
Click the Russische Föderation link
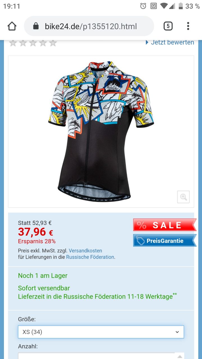coord(90,257)
